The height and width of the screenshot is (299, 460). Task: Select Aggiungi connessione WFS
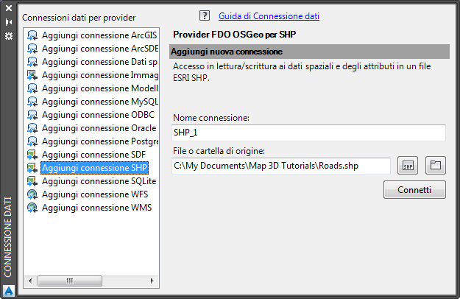click(95, 194)
